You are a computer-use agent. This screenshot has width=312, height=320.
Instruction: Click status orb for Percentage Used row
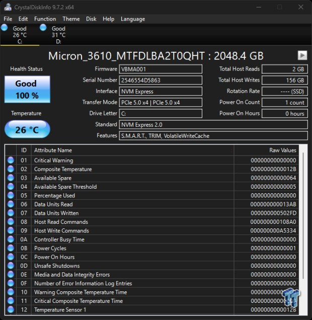pos(11,195)
